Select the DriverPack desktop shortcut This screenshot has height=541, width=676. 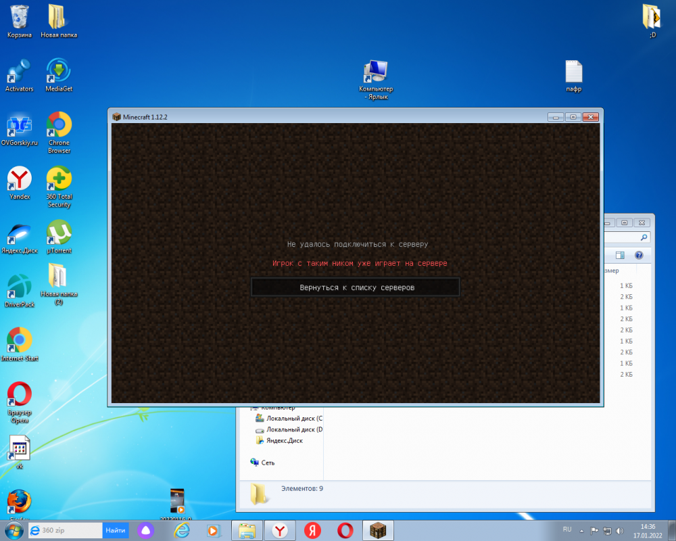pos(20,291)
